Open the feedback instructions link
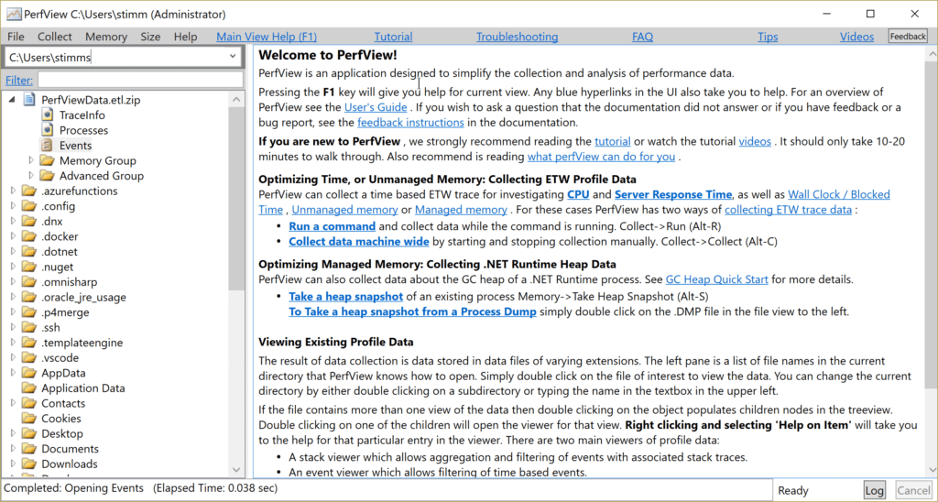Viewport: 938px width, 502px height. (410, 122)
